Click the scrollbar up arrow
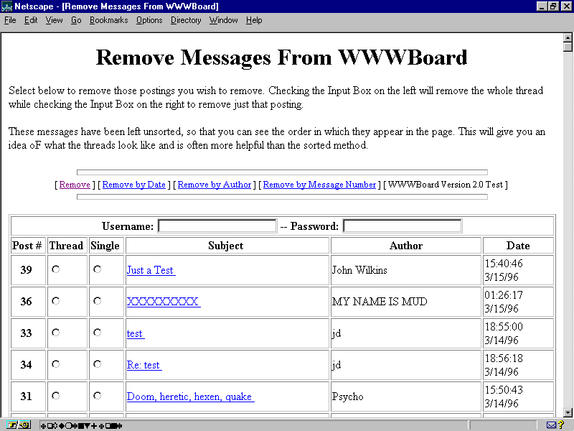The image size is (574, 431). point(568,38)
